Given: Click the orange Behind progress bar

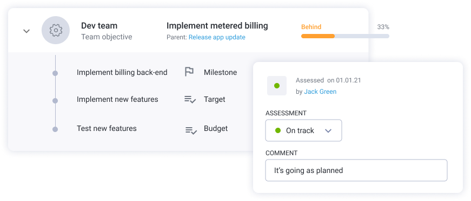Looking at the screenshot, I should [x=318, y=36].
